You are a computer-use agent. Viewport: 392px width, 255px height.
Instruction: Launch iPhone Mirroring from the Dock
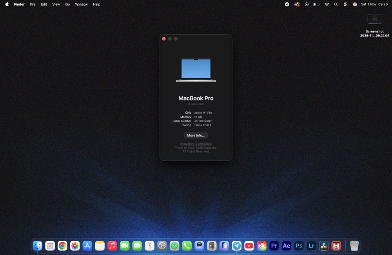tap(224, 246)
